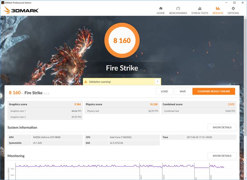The width and height of the screenshot is (247, 180).
Task: Click the NVIDIA GeForce GTX 980M field
Action: tap(57, 137)
